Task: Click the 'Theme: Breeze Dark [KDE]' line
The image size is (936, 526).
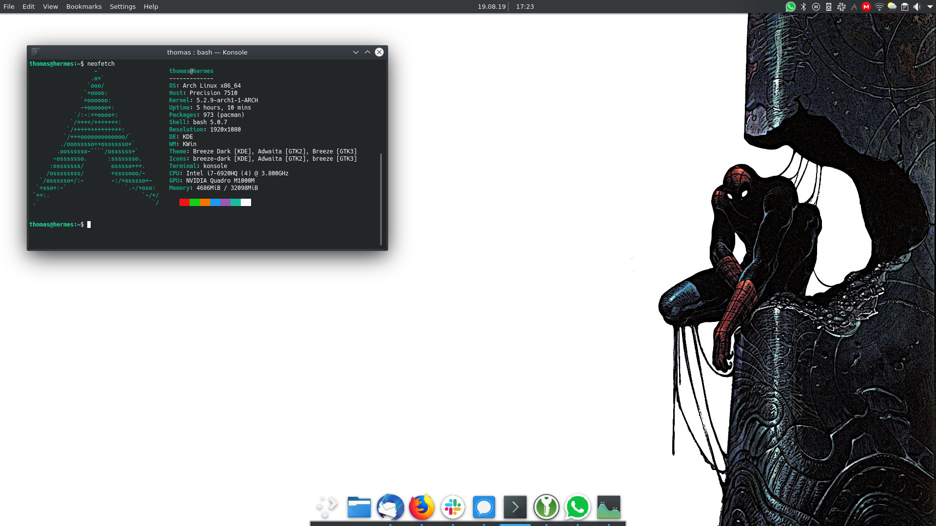Action: pyautogui.click(x=263, y=151)
